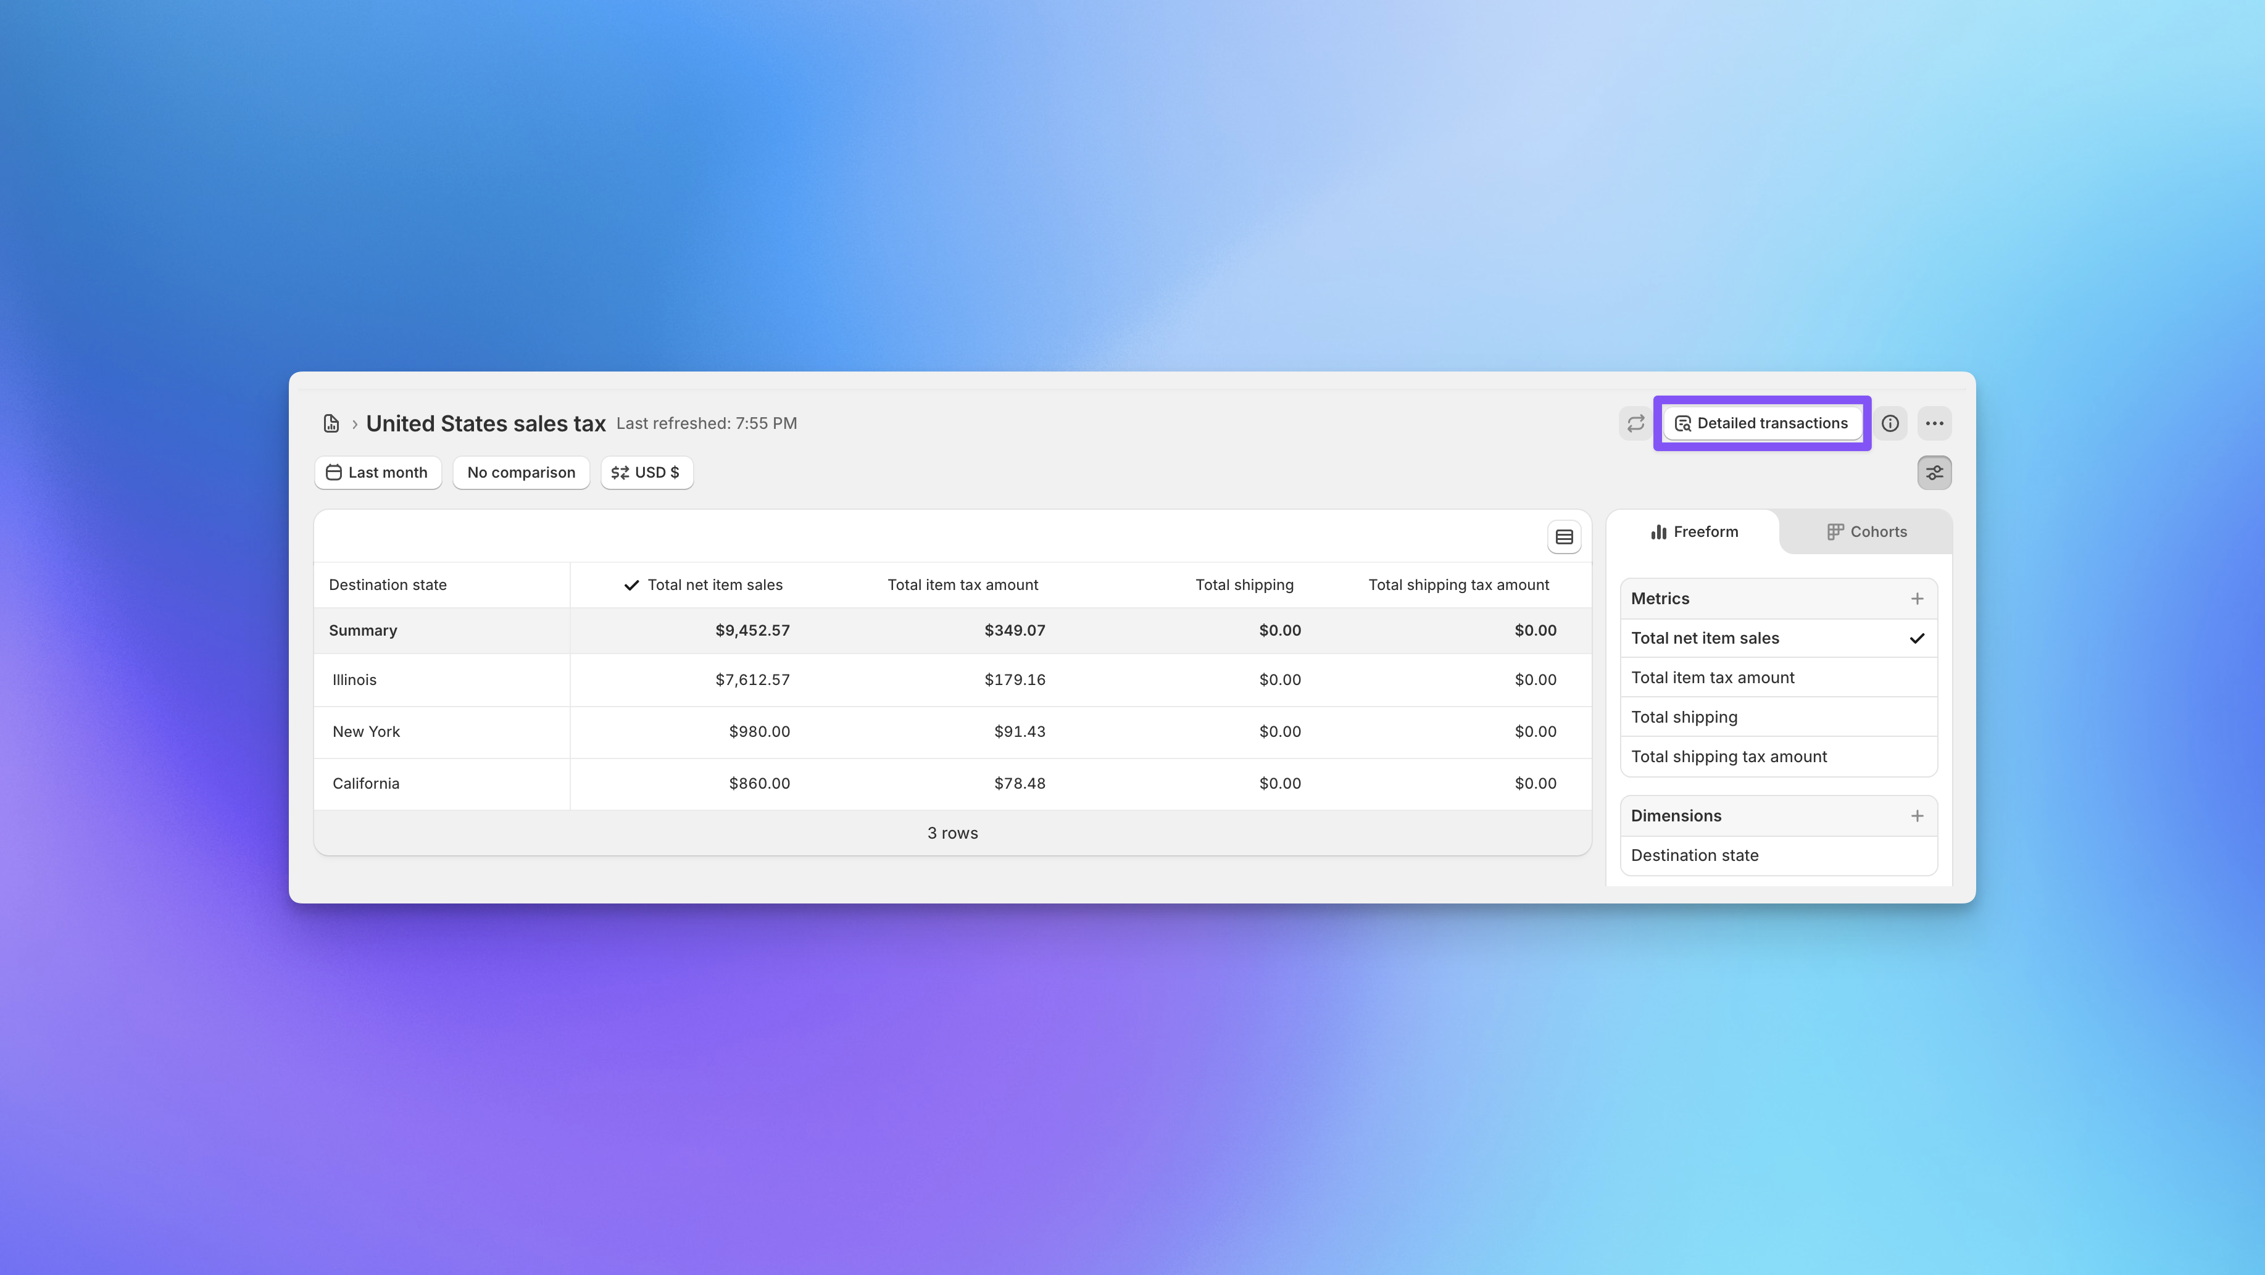Image resolution: width=2265 pixels, height=1275 pixels.
Task: Open the No comparison selector
Action: pyautogui.click(x=520, y=472)
